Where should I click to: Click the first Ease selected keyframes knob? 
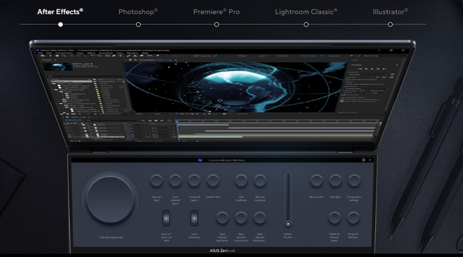(222, 218)
